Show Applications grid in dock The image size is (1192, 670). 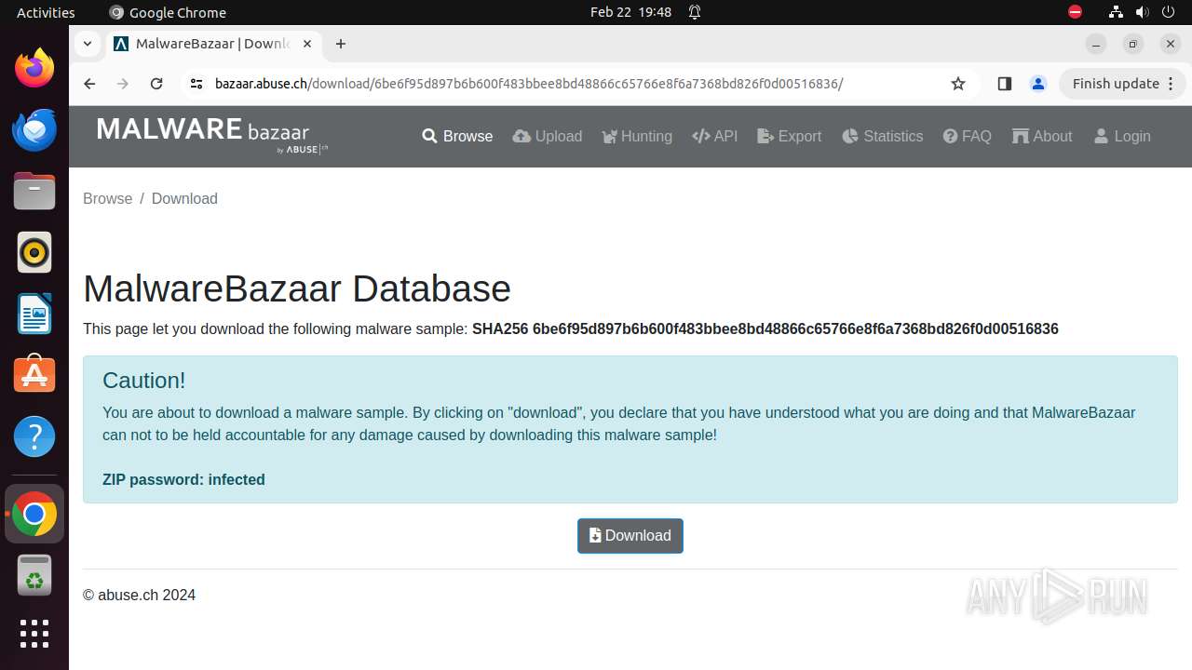coord(34,634)
